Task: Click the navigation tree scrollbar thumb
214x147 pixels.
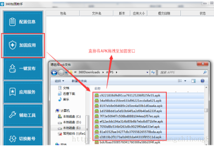Action: [x=87, y=129]
